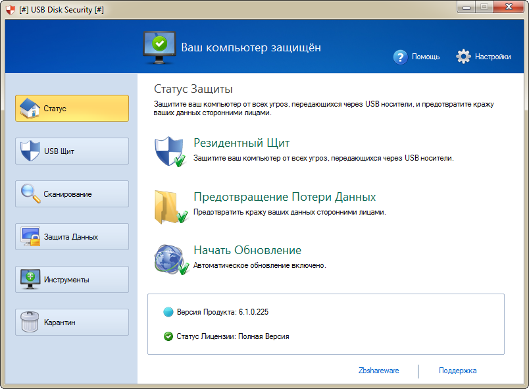The image size is (529, 389).
Task: Click the folder icon for data loss prevention
Action: pos(170,207)
